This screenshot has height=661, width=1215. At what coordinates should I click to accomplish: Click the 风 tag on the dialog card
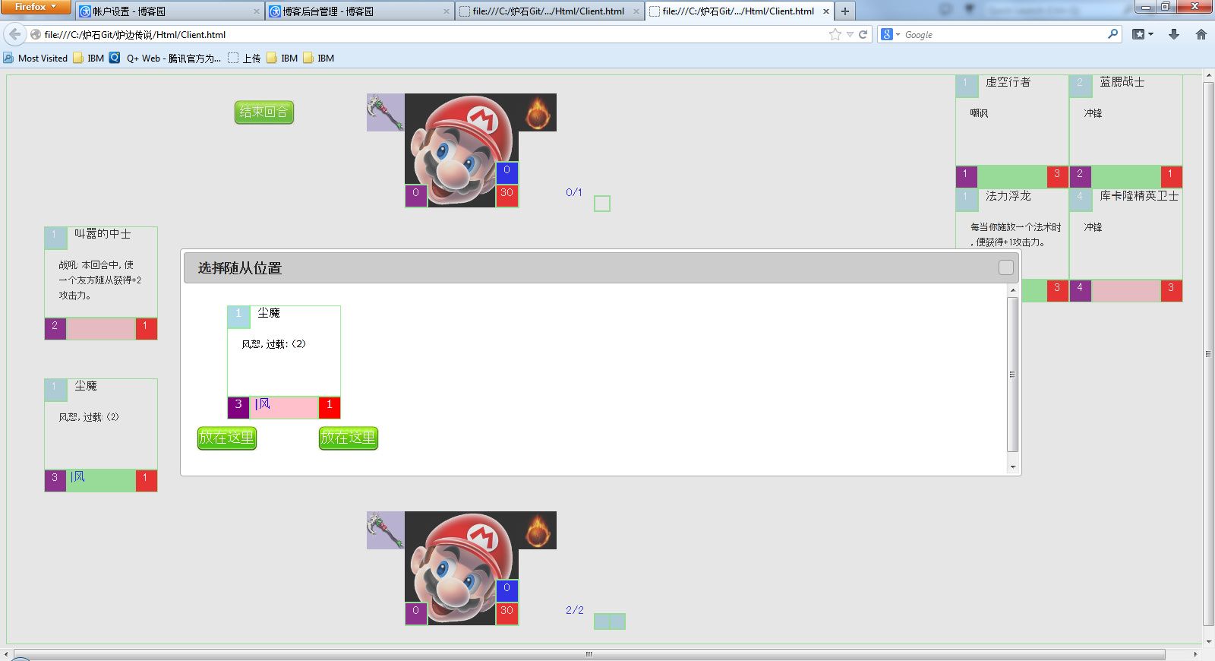(263, 404)
